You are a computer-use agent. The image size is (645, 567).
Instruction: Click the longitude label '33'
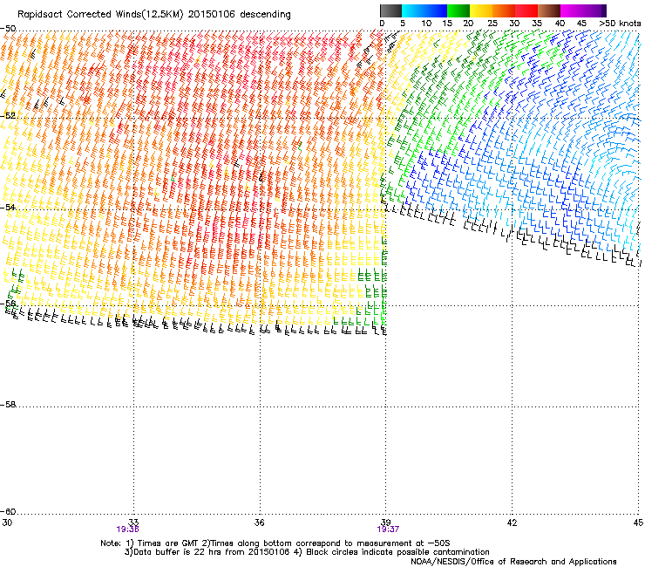[x=133, y=523]
